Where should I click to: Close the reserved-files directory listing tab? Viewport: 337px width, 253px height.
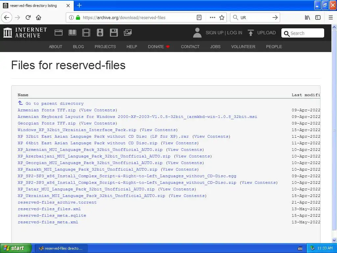pyautogui.click(x=68, y=6)
